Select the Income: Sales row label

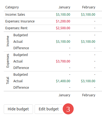pos(15,15)
